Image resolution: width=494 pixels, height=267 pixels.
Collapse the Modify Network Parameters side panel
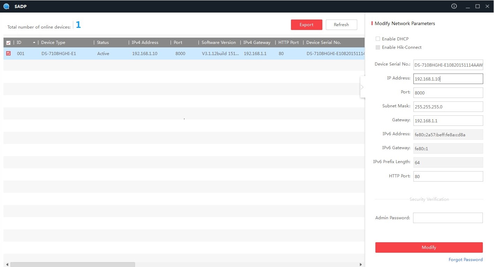coord(362,87)
